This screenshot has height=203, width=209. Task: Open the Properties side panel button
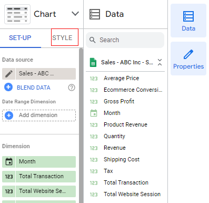(188, 59)
